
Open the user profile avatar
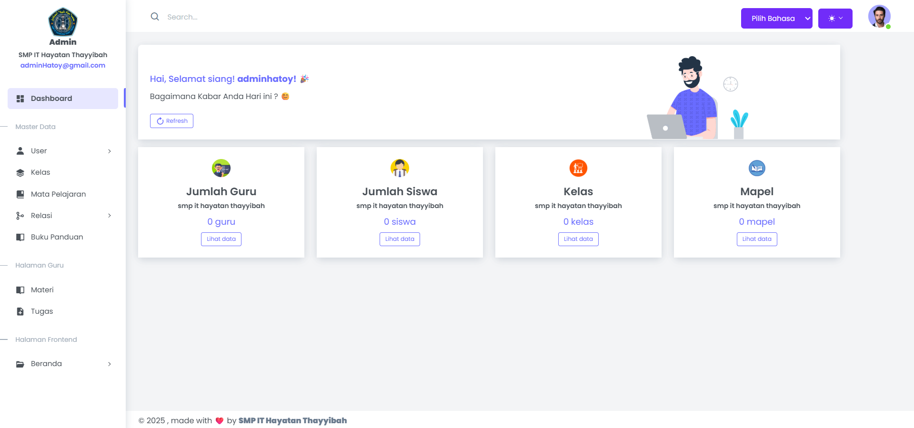click(x=879, y=17)
